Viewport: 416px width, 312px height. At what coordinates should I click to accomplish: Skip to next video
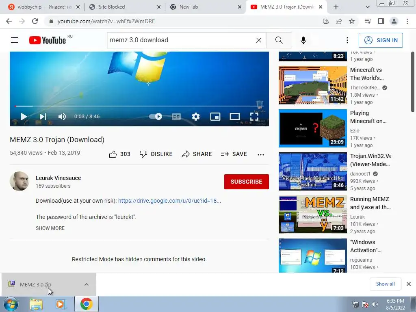click(43, 117)
